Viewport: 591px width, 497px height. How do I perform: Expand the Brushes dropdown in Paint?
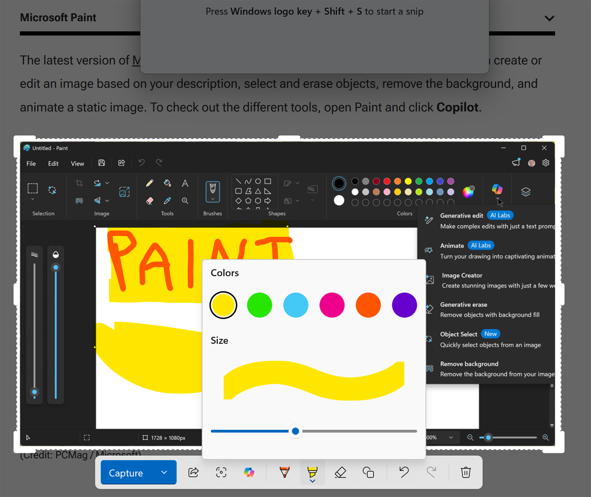click(x=212, y=199)
